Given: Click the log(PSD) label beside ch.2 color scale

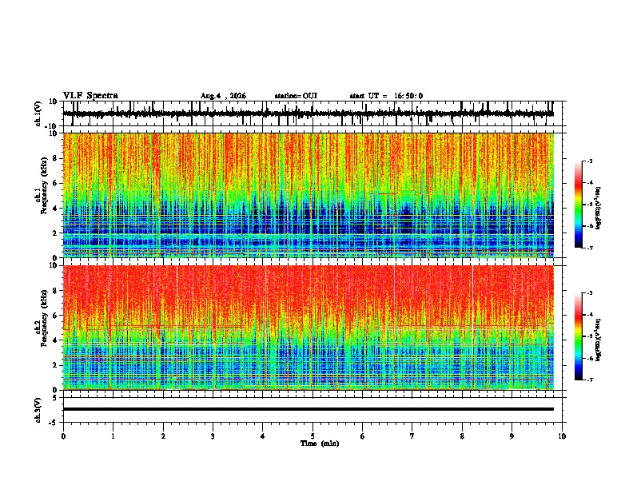Looking at the screenshot, I should (599, 340).
